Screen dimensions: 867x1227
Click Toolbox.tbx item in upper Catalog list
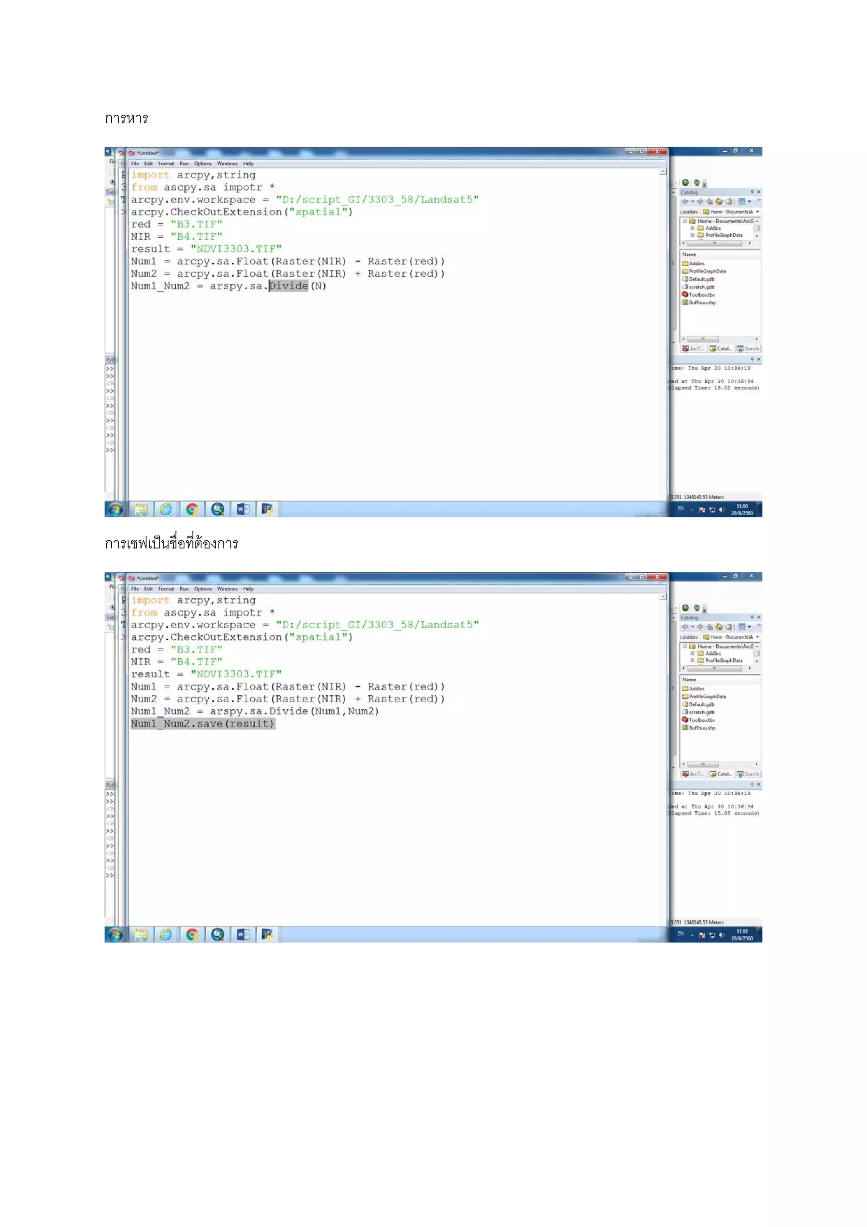point(701,294)
